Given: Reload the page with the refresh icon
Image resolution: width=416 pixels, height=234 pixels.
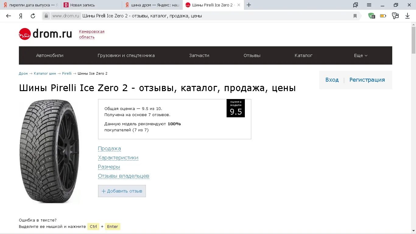Looking at the screenshot, I should 33,16.
